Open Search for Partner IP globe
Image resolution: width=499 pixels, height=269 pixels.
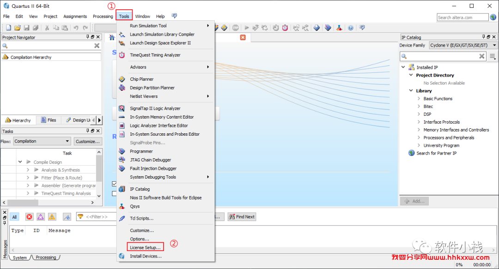pyautogui.click(x=412, y=153)
